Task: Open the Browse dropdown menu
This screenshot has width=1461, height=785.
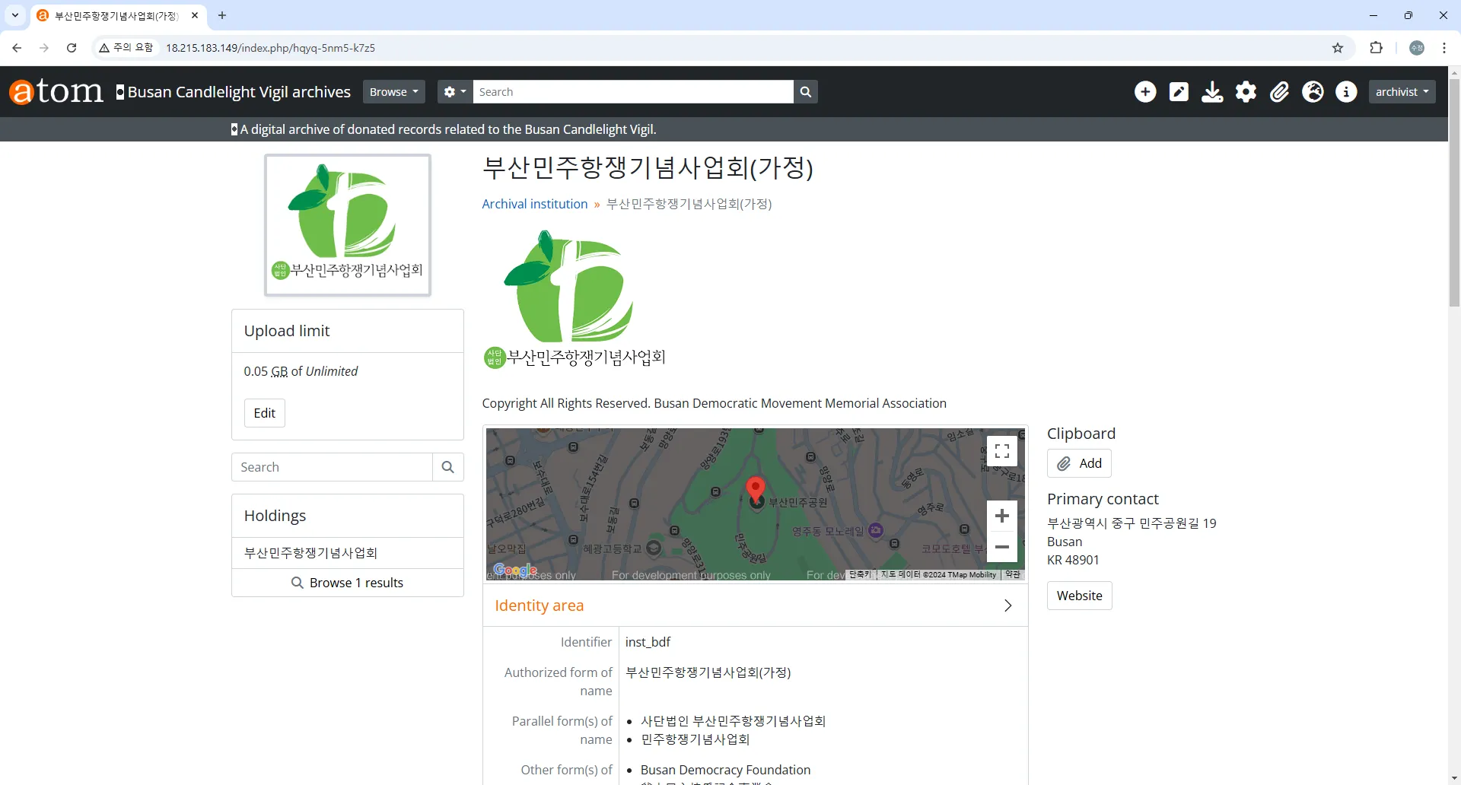Action: (x=393, y=92)
